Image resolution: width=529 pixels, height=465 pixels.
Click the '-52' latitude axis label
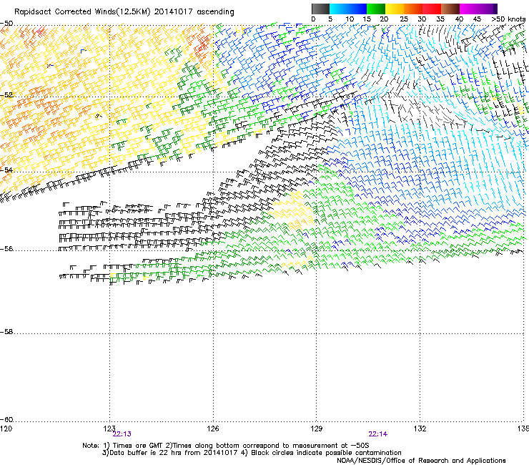point(6,95)
